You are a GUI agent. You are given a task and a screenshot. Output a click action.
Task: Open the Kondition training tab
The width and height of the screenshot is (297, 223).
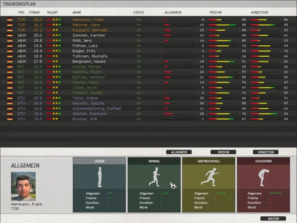pos(265,152)
